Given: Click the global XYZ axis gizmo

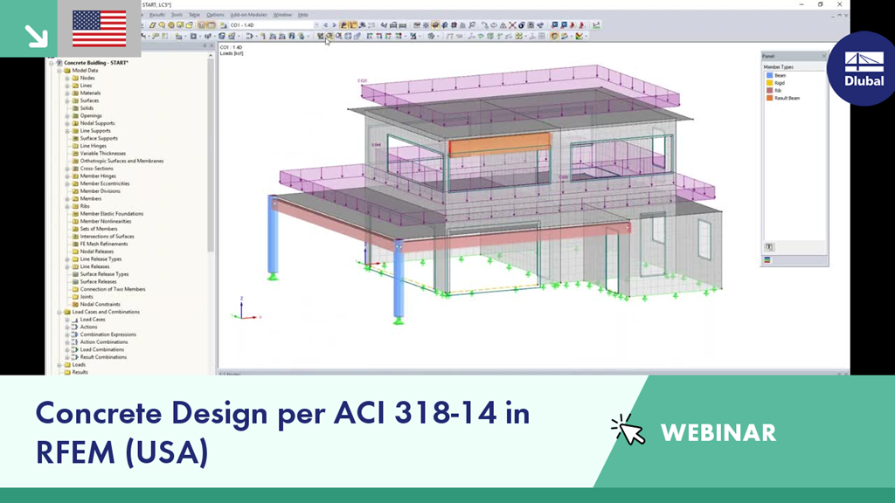Looking at the screenshot, I should tap(245, 309).
